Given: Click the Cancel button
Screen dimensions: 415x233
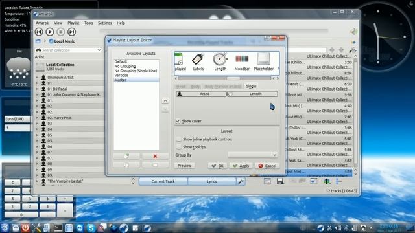Looking at the screenshot, I should pos(267,166).
